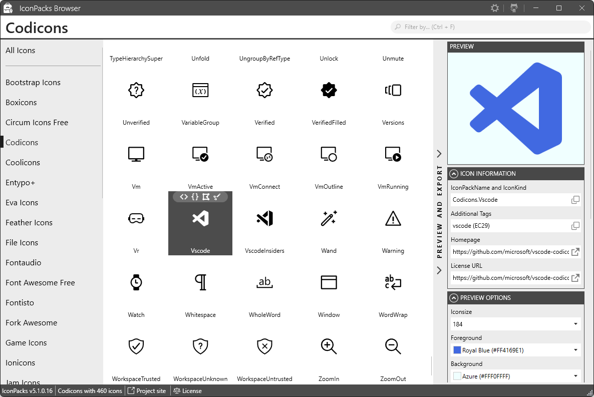Switch to Fontaudio pack
Screen dimensions: 594x397
click(x=24, y=263)
